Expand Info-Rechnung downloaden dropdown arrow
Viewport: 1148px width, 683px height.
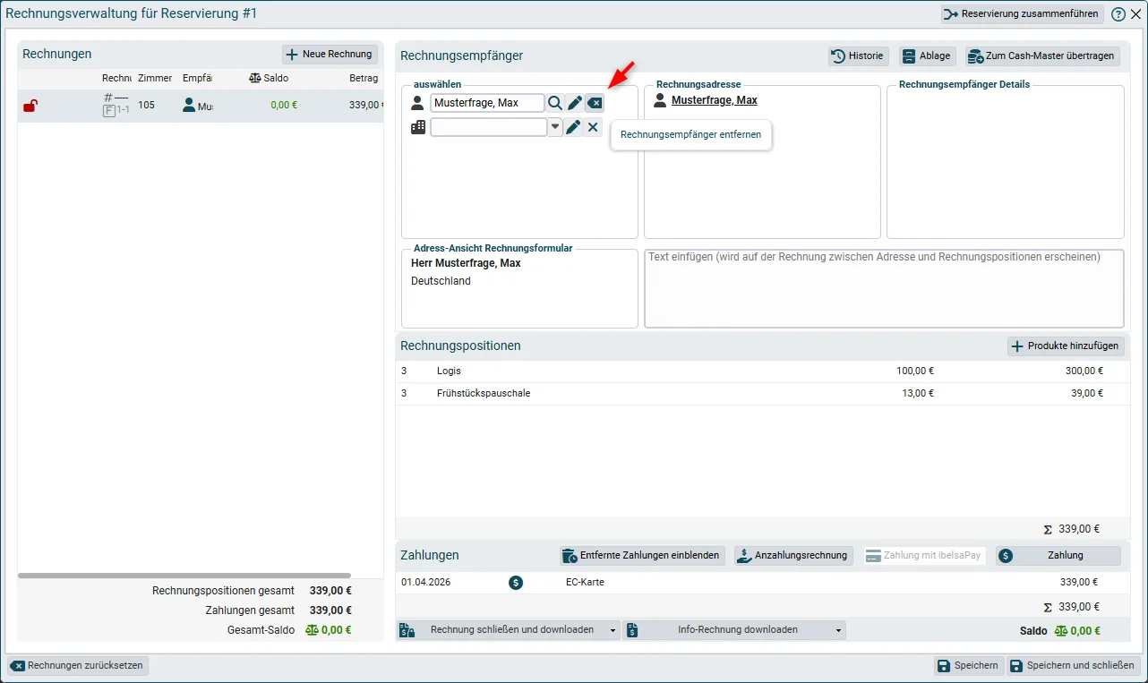[839, 630]
